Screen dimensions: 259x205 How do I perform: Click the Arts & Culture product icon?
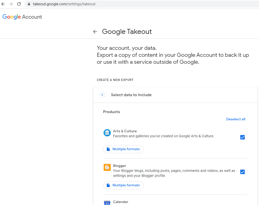(x=107, y=133)
